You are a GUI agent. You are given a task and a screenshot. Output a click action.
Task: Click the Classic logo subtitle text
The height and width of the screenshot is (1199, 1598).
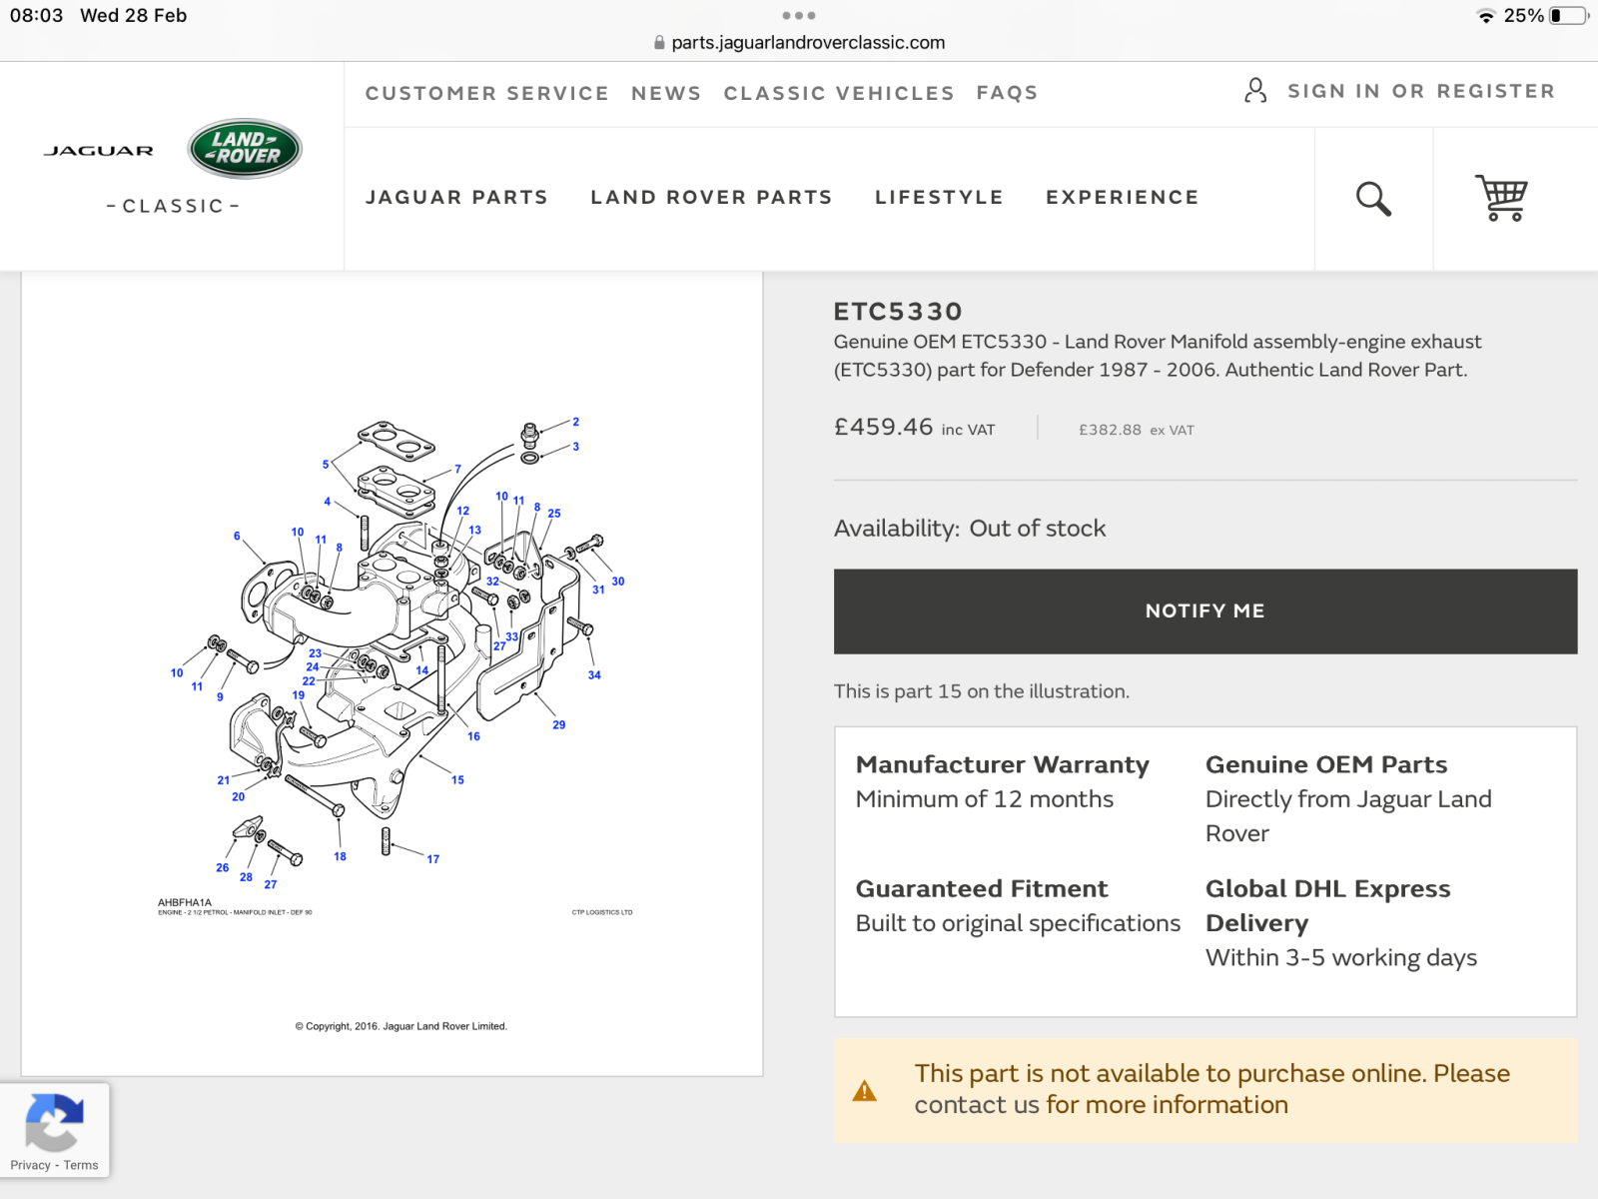173,206
